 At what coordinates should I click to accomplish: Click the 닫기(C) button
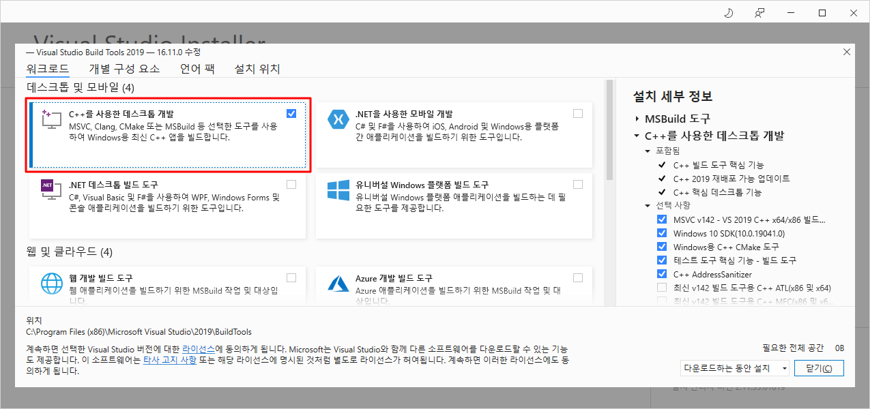[x=819, y=368]
